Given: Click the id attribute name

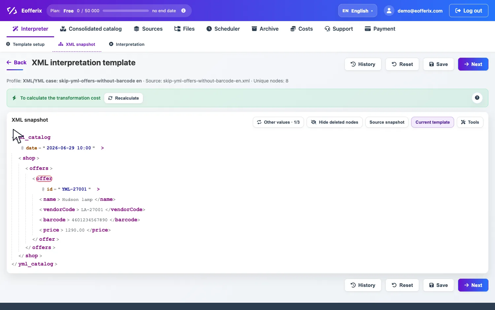Looking at the screenshot, I should pos(50,189).
